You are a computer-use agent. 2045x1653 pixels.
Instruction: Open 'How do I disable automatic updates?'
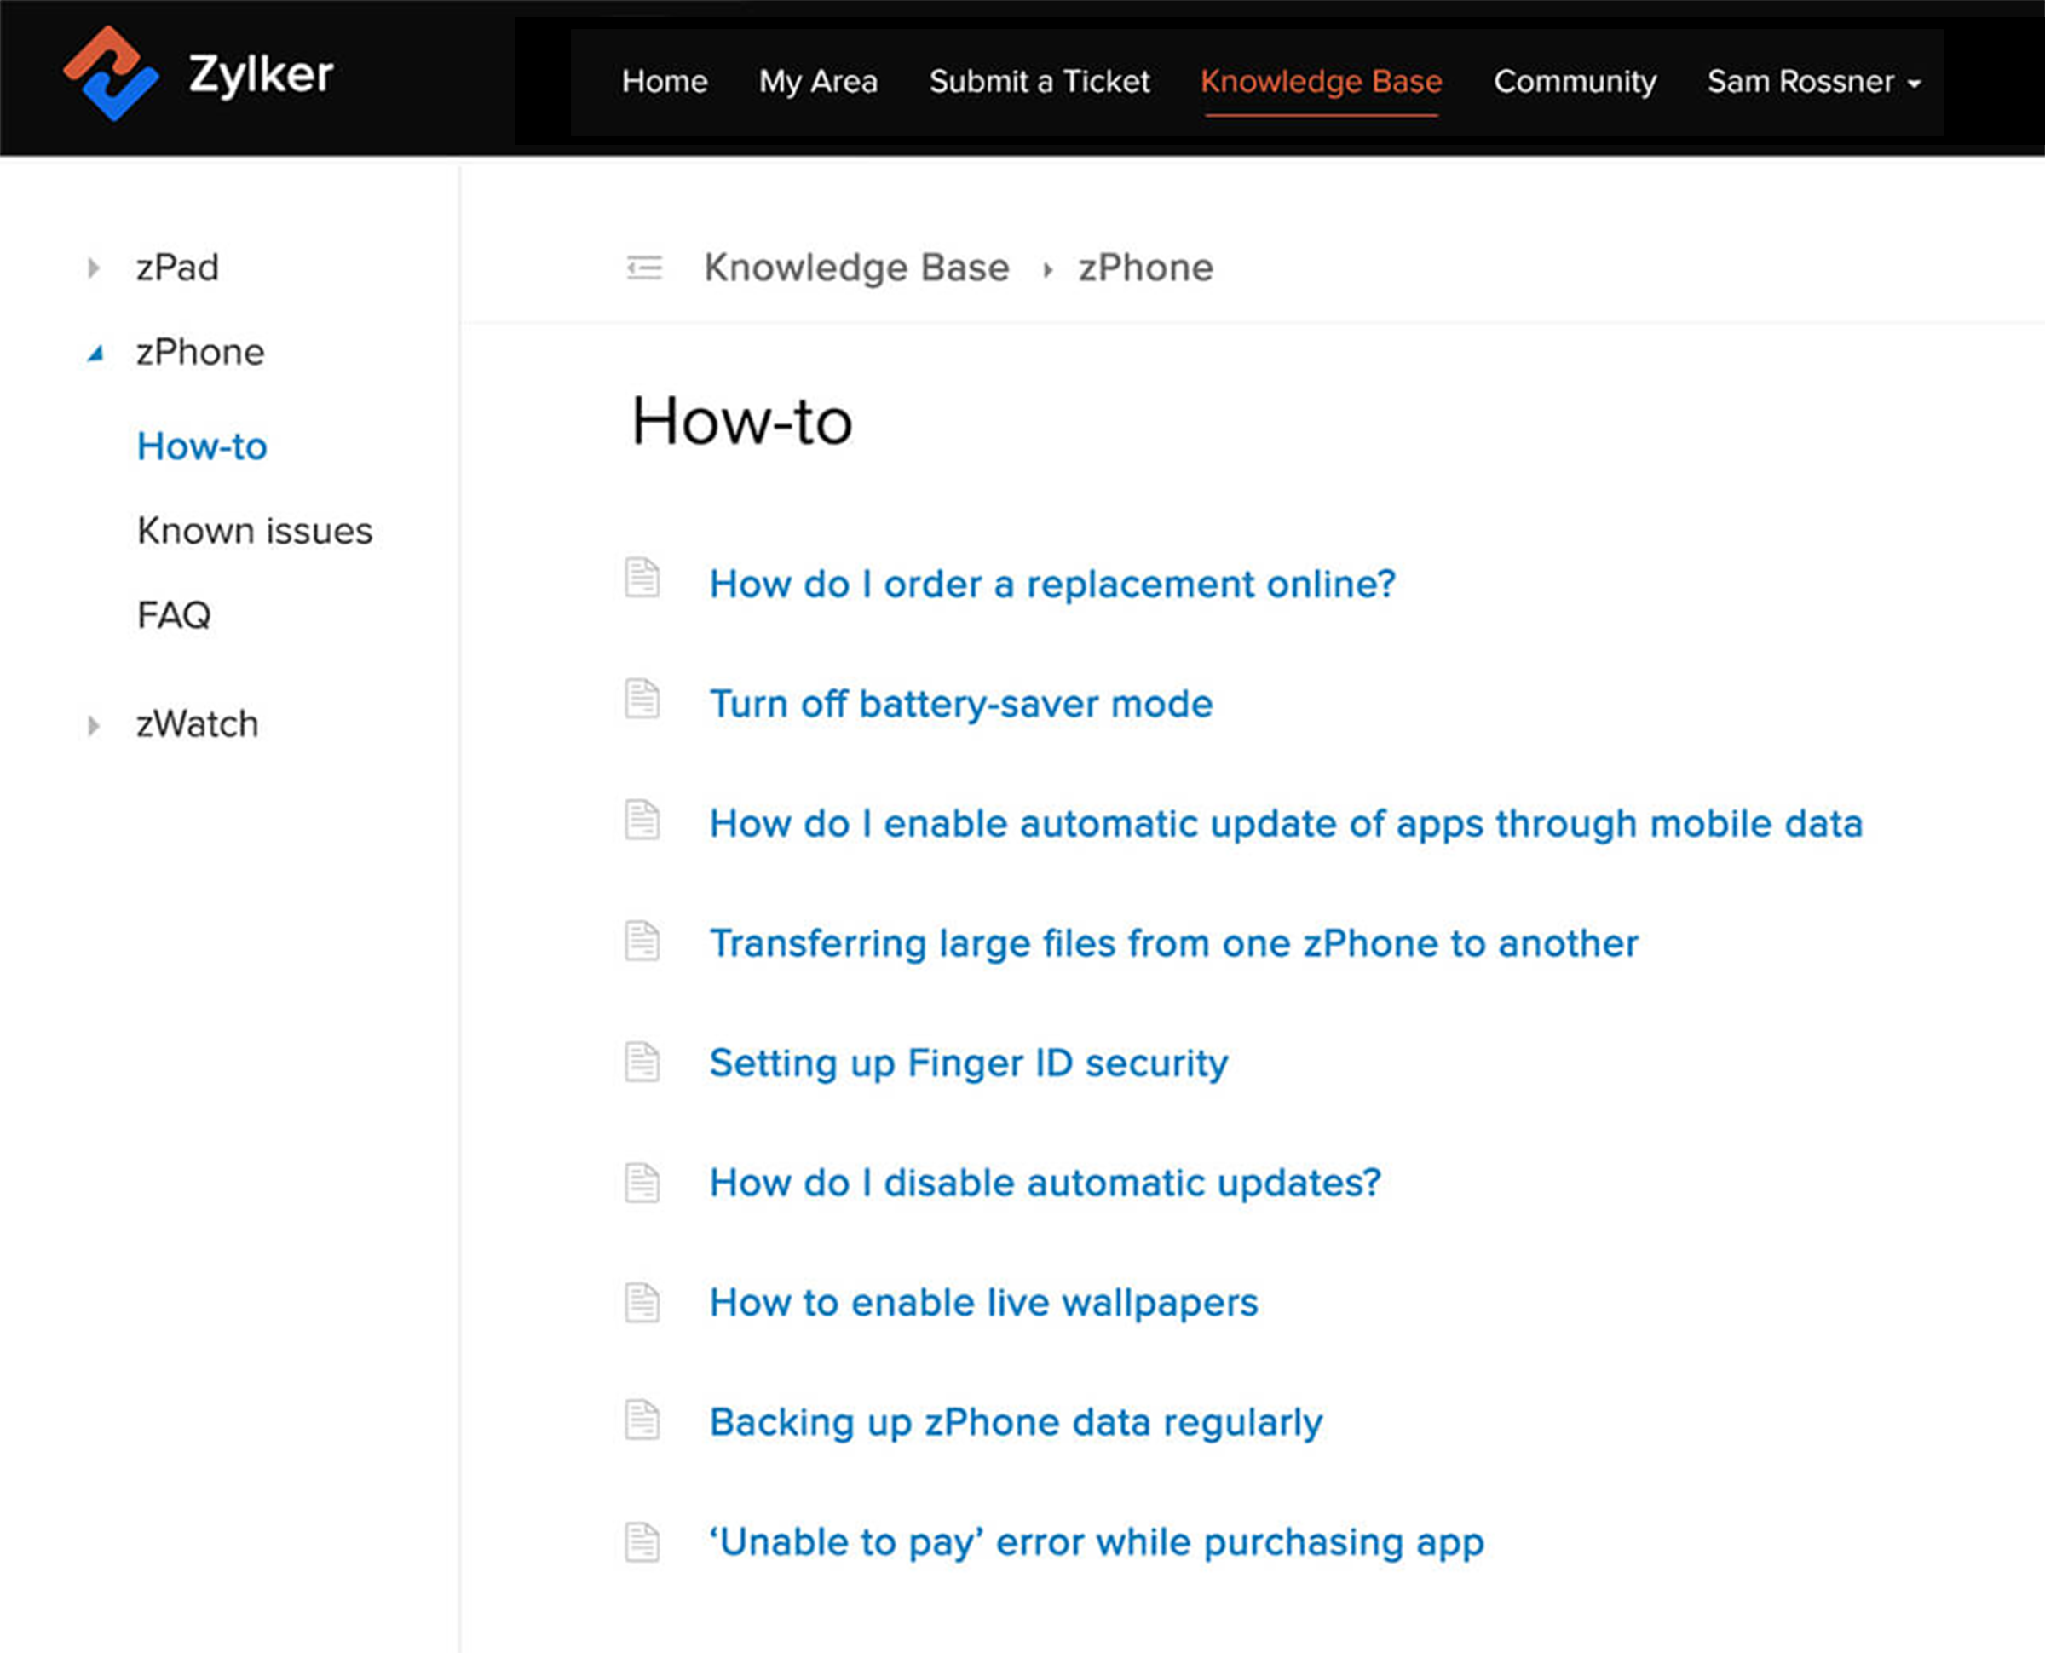1045,1183
